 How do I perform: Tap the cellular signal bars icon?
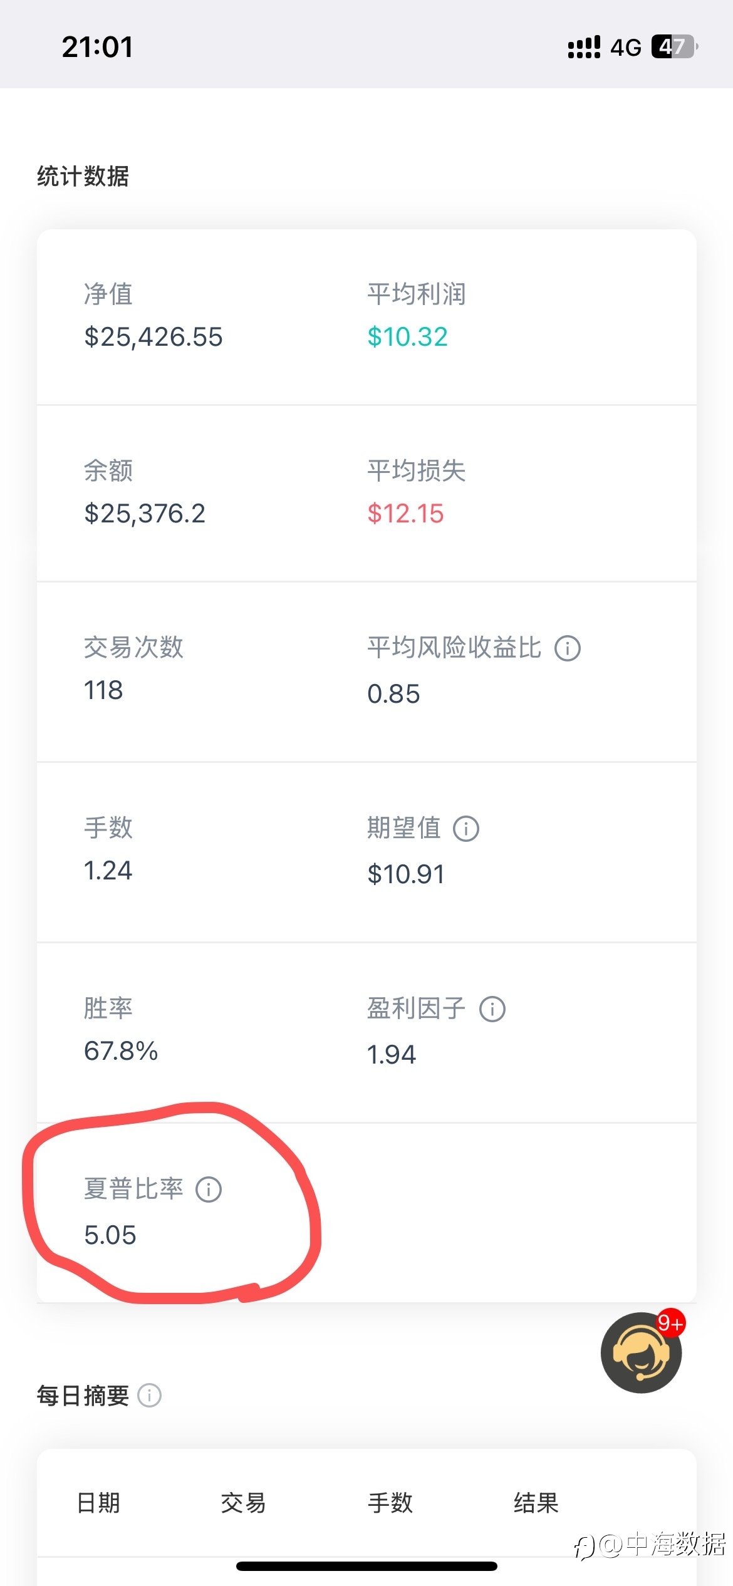(584, 47)
